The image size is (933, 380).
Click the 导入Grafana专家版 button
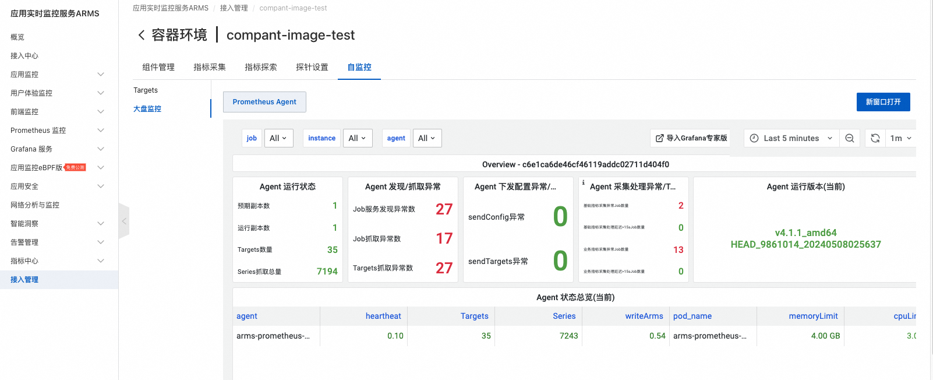point(691,138)
